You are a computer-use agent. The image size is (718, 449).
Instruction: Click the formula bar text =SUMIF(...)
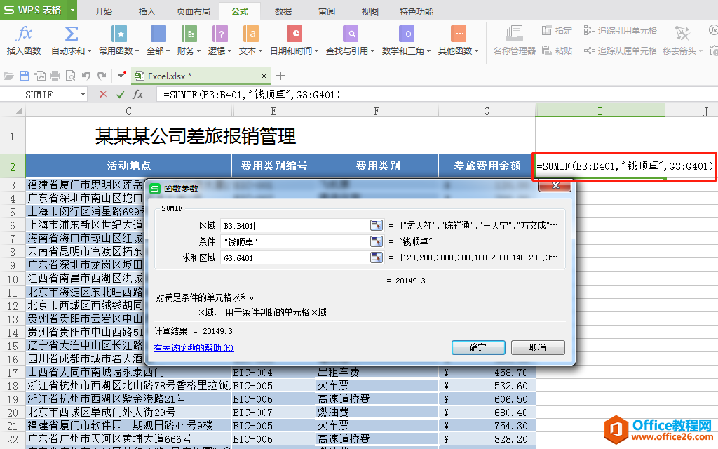(x=252, y=95)
